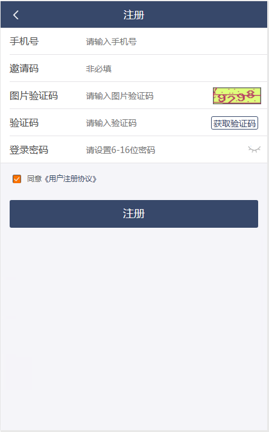Uncheck the agreement checkbox
Screen dimensions: 269x432
pyautogui.click(x=17, y=179)
